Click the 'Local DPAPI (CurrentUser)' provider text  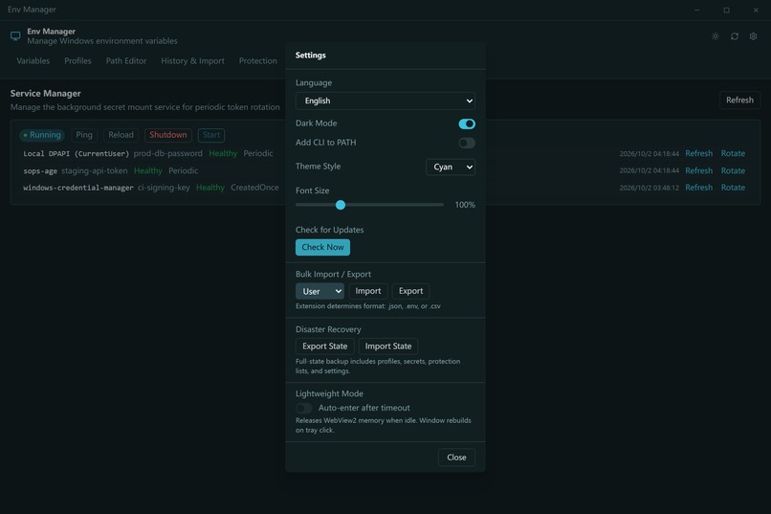click(x=77, y=153)
